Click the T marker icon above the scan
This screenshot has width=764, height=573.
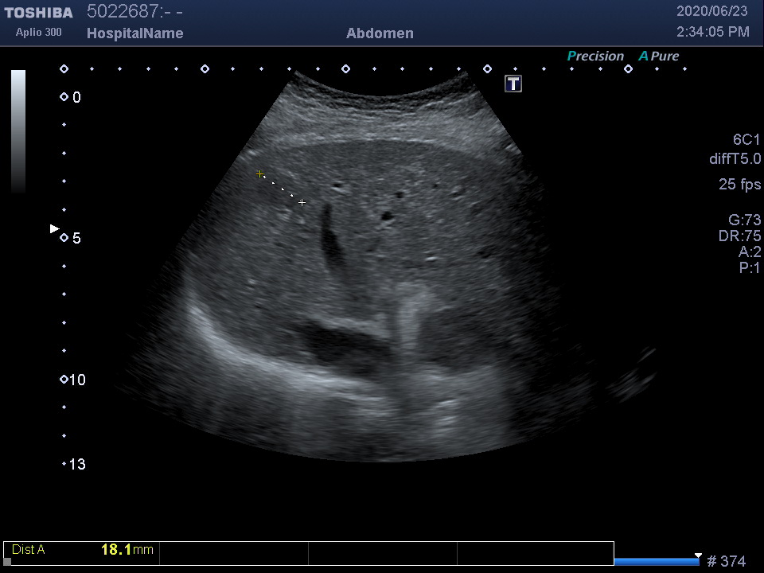[x=513, y=84]
